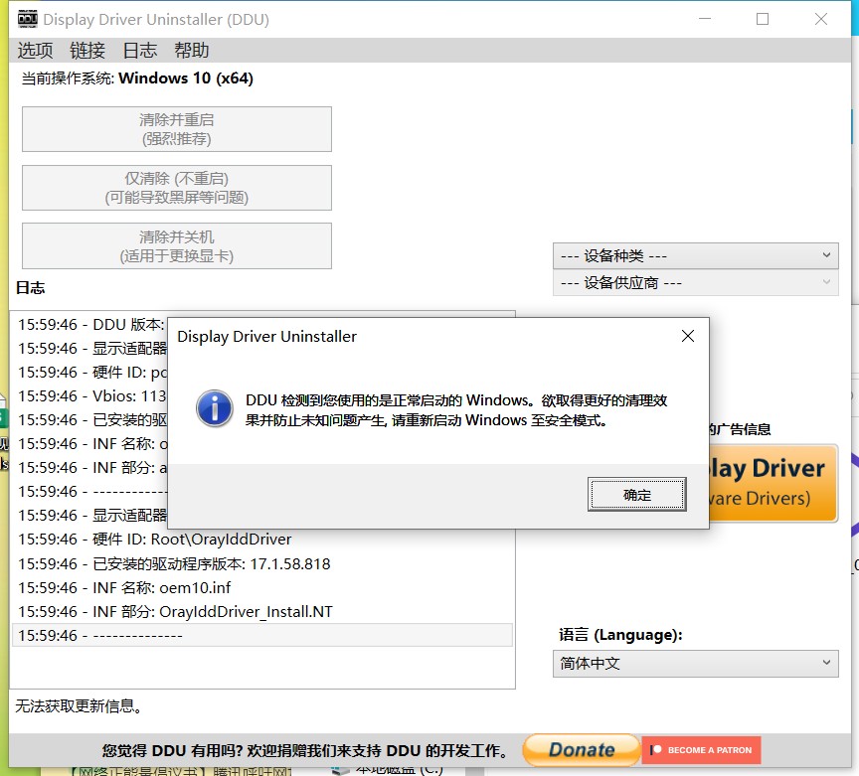This screenshot has height=776, width=859.
Task: Select the log line with Root\OrayIddDriver
Action: (155, 540)
